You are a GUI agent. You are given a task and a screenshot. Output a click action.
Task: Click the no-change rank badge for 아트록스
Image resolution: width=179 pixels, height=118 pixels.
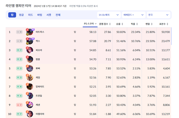point(19,32)
